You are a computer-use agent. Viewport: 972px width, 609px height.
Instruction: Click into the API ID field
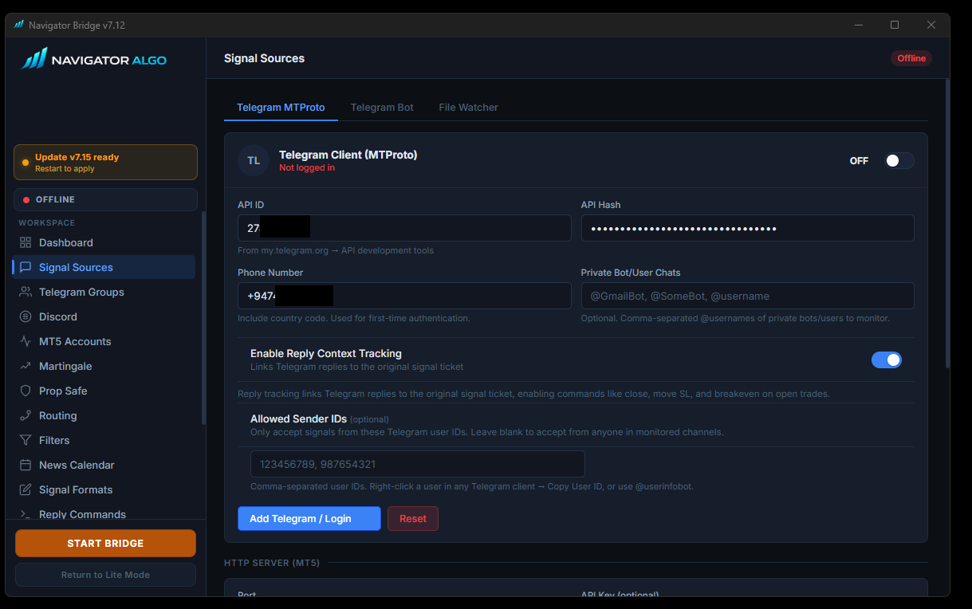tap(404, 228)
